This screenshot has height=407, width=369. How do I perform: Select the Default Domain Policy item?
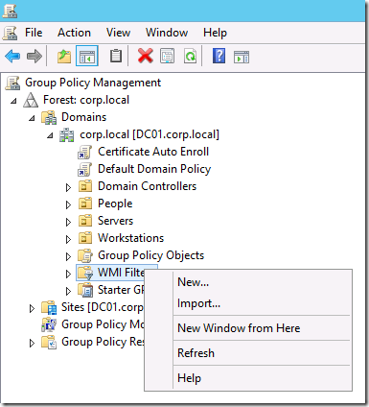(x=154, y=169)
